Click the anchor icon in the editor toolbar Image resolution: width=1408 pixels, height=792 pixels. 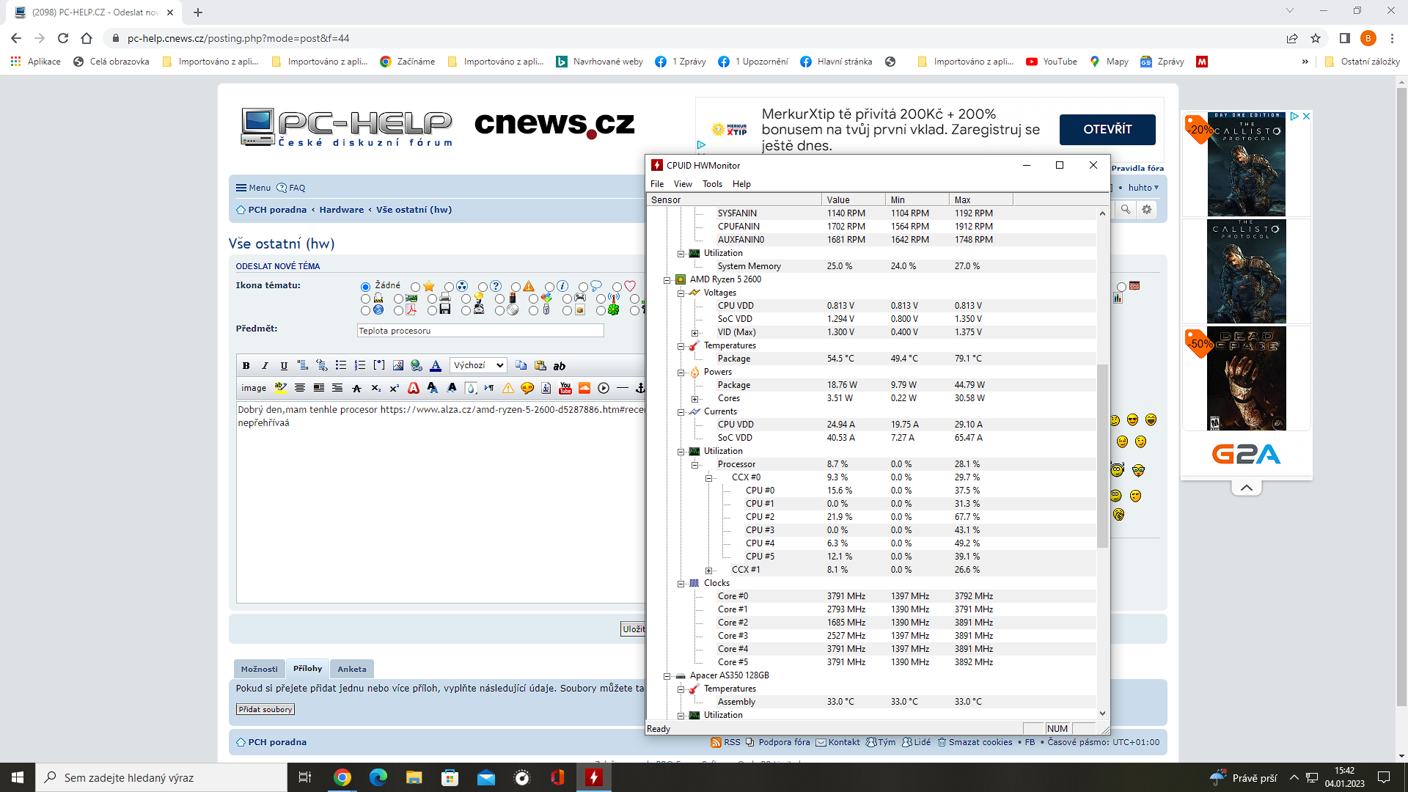pos(639,388)
